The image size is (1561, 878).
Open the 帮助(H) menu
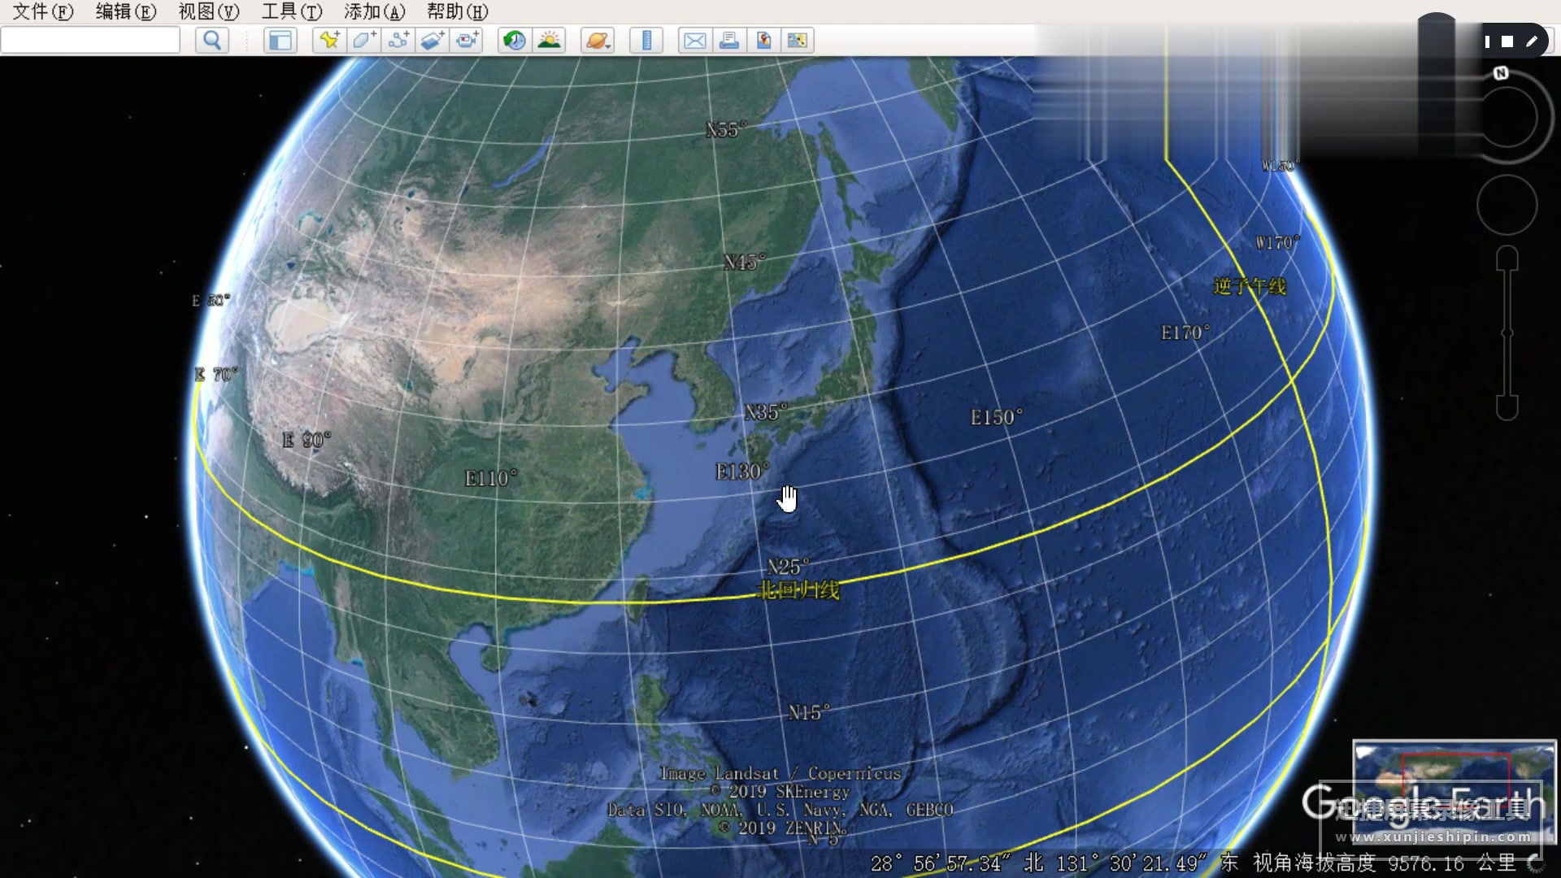pos(458,11)
